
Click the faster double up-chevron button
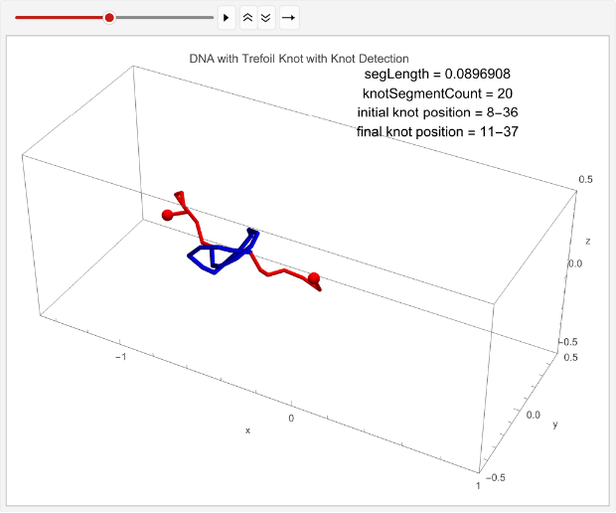click(x=248, y=18)
